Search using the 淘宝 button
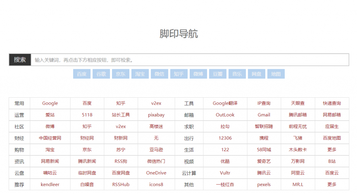The height and width of the screenshot is (195, 357). 140,74
